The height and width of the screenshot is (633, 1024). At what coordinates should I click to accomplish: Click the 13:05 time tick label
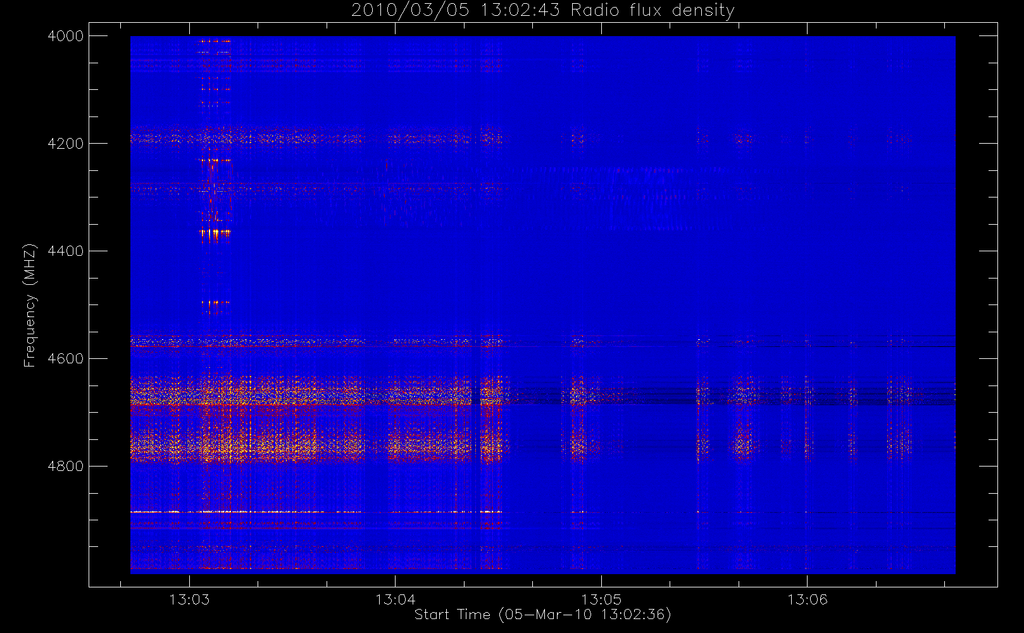point(601,599)
